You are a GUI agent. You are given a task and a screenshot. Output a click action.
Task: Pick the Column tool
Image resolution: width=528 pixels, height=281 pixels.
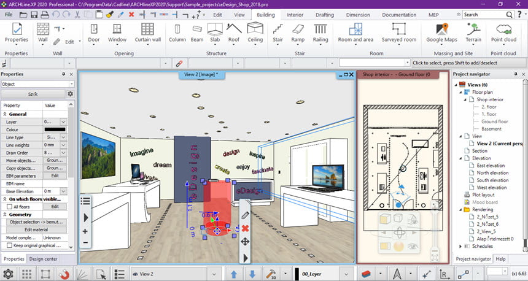(x=177, y=33)
